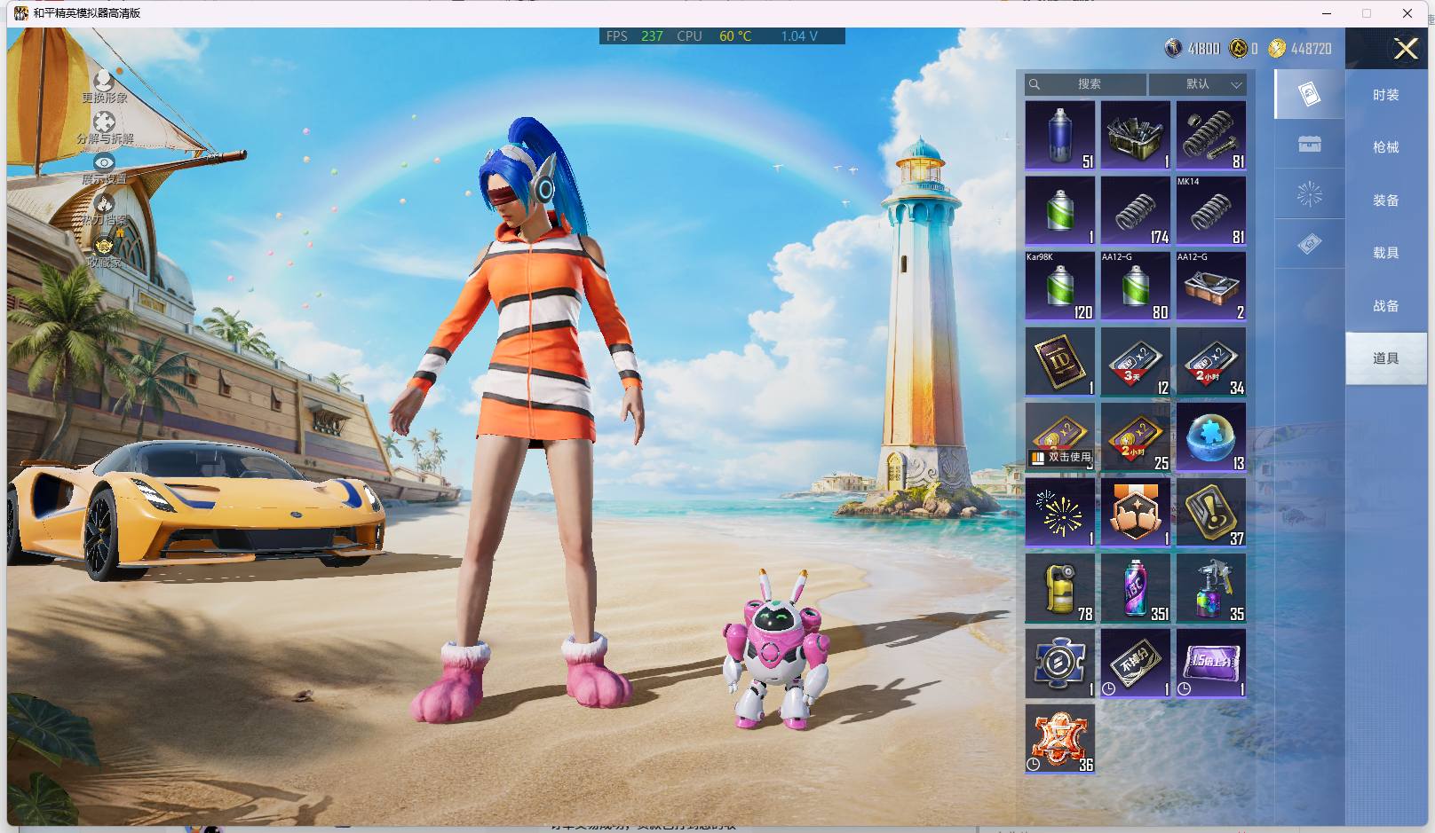Switch to the 枪械 tab
Image resolution: width=1435 pixels, height=833 pixels.
[x=1385, y=147]
